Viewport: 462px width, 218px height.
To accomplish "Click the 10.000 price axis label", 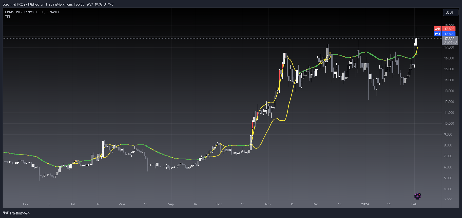I will click(x=449, y=123).
